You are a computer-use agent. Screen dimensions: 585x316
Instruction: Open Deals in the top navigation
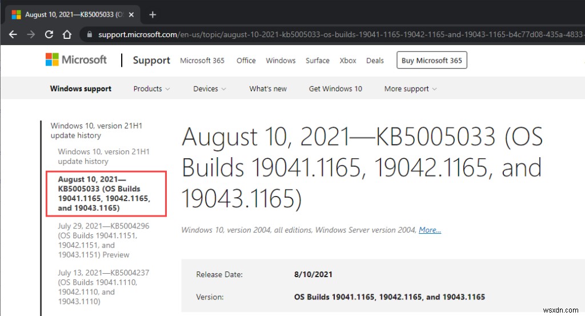pos(375,61)
